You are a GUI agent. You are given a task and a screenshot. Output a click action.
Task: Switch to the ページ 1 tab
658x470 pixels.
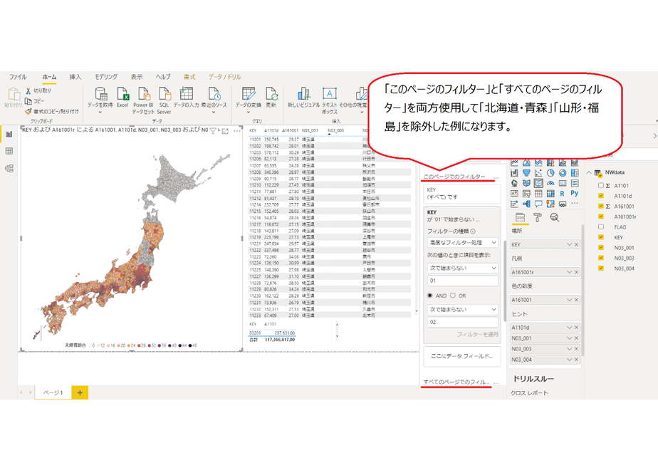(53, 393)
